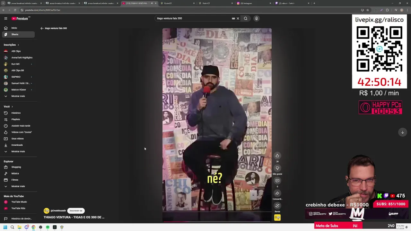Switch to first RubinOT tab
This screenshot has width=411, height=231.
(x=177, y=3)
